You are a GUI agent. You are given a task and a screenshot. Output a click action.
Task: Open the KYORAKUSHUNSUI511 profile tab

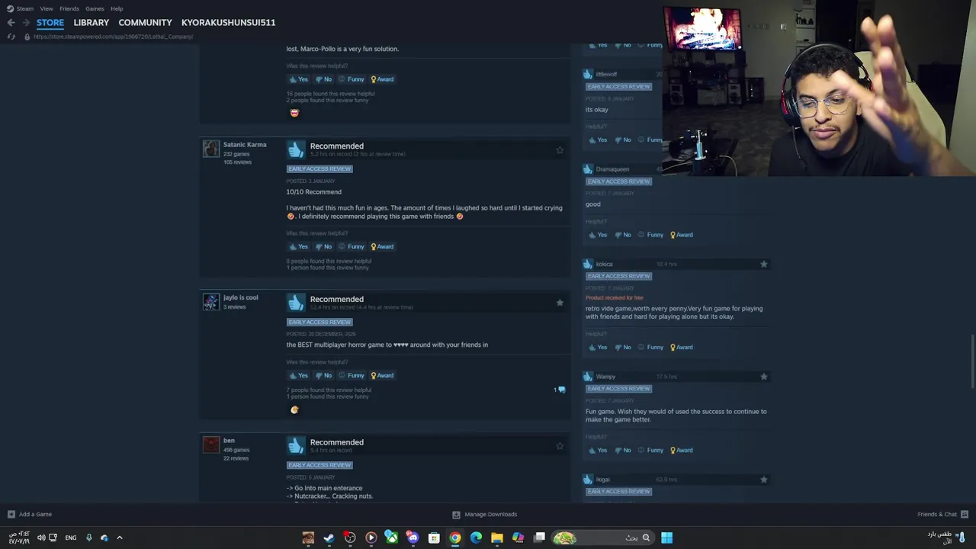(228, 22)
